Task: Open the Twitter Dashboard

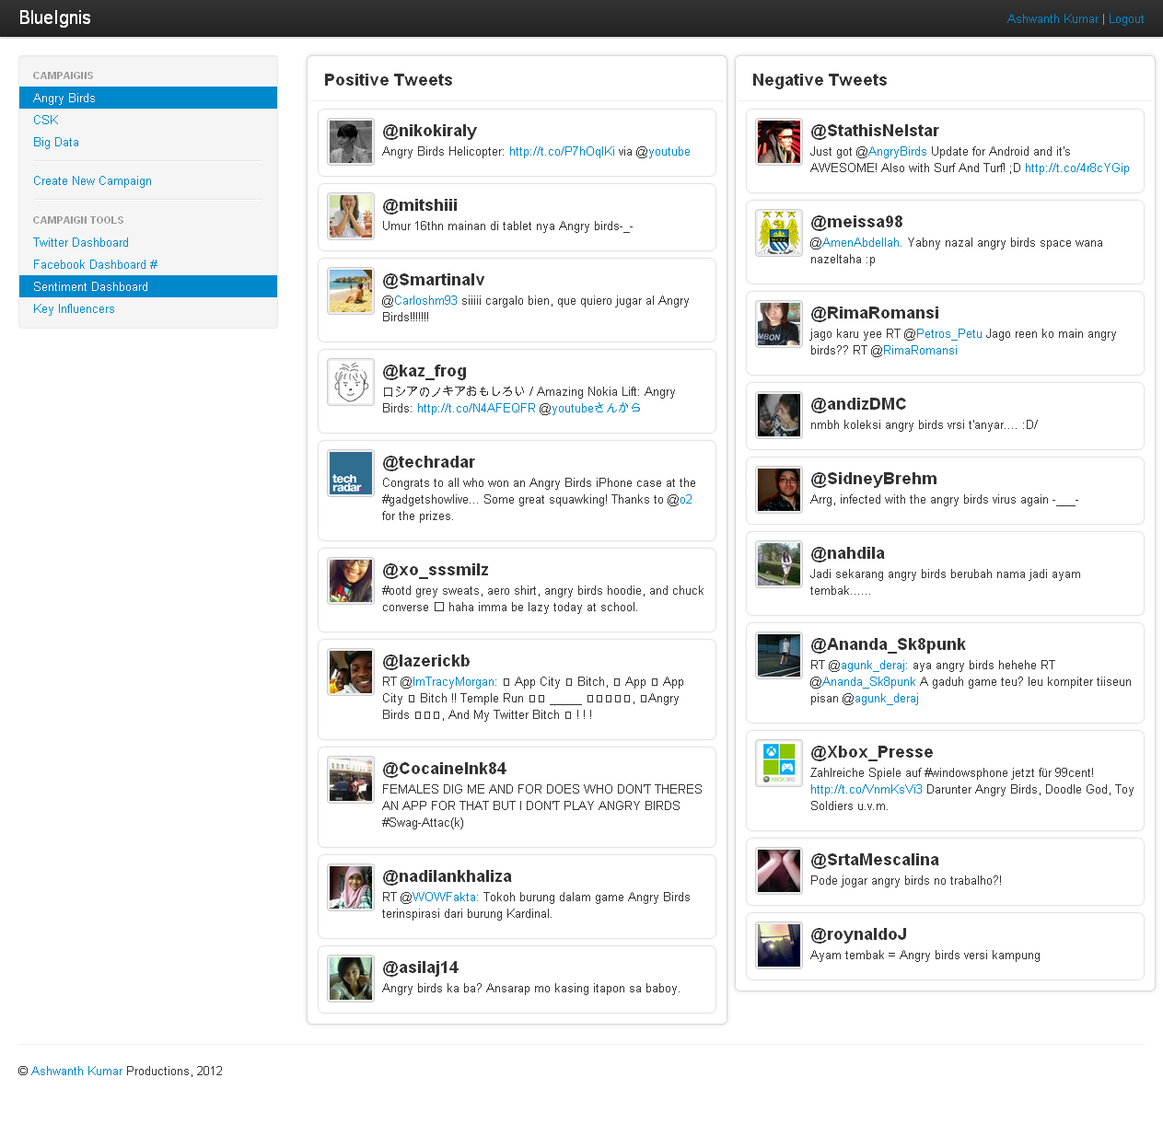Action: click(x=148, y=242)
